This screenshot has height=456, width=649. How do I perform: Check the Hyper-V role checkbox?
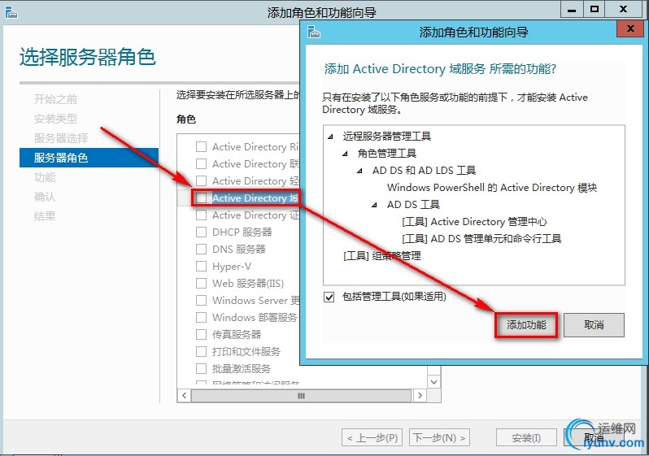[x=201, y=266]
